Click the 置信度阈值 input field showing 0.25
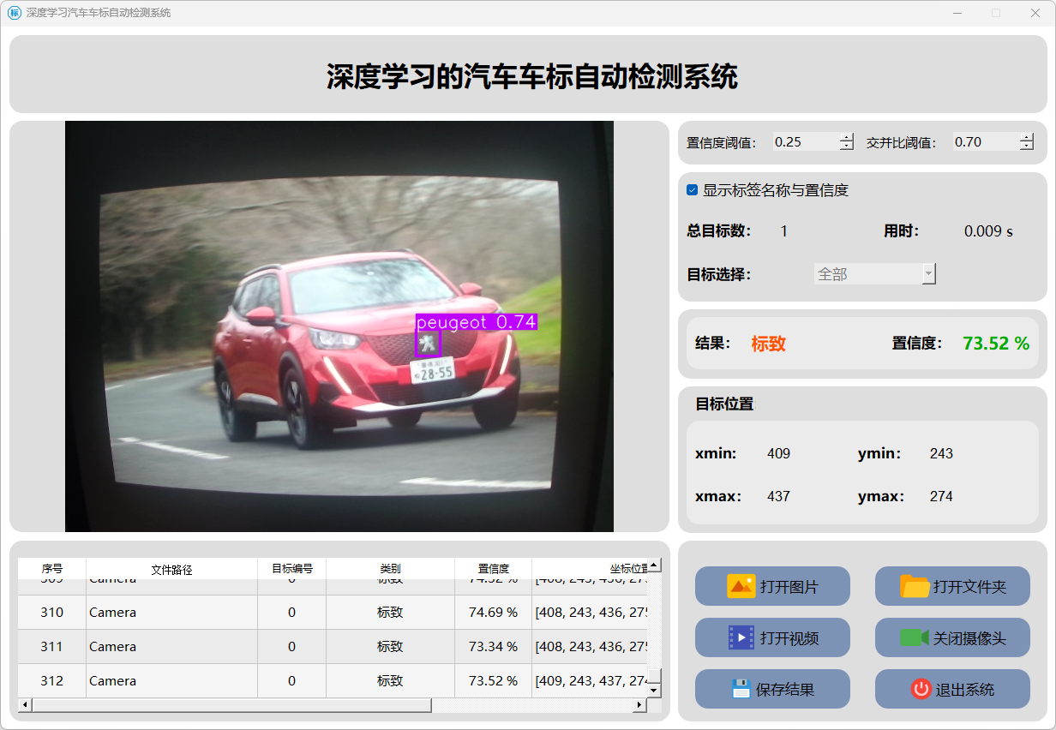Viewport: 1056px width, 730px height. point(804,142)
